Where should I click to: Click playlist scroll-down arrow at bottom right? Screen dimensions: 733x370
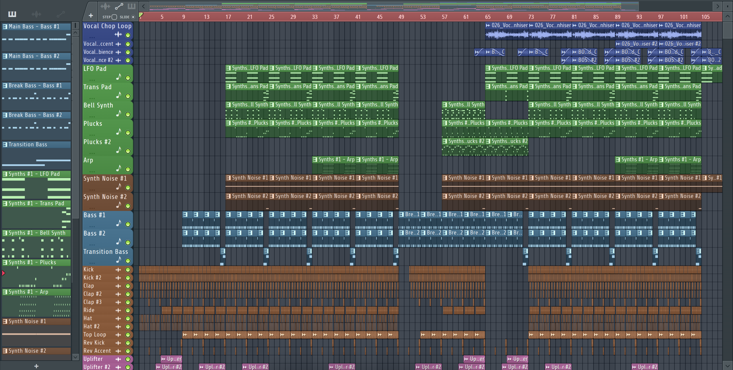(x=727, y=366)
